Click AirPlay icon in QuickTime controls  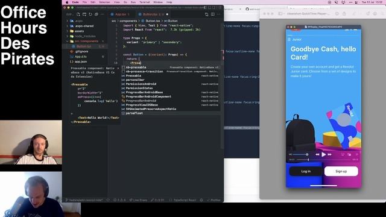coord(343,154)
